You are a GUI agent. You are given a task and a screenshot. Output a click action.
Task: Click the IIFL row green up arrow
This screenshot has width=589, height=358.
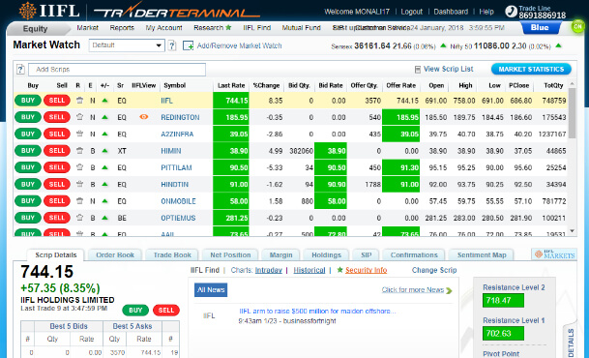[x=104, y=101]
